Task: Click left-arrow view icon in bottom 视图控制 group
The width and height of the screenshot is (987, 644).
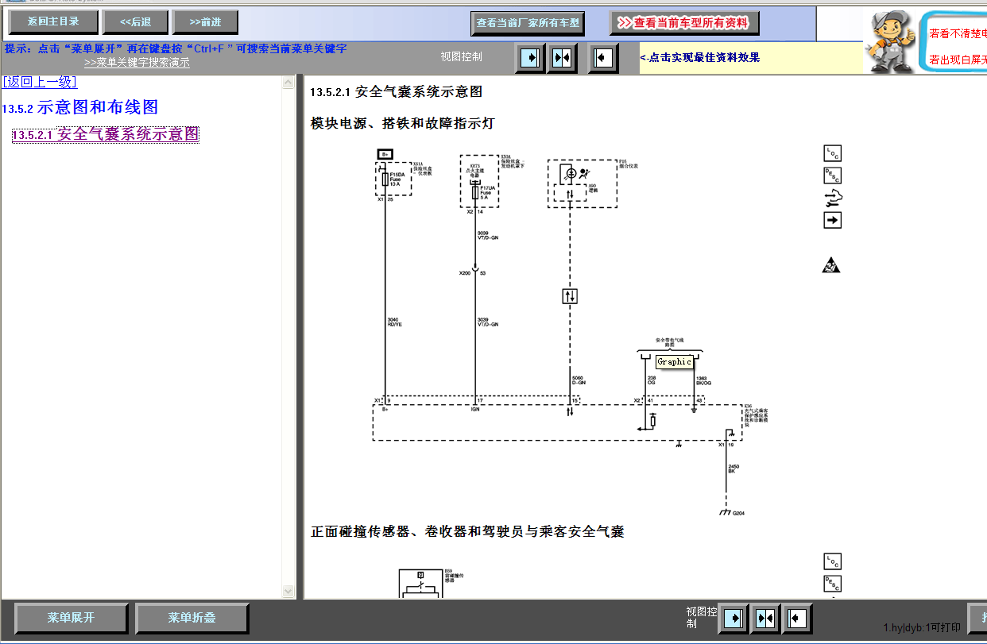Action: 797,618
